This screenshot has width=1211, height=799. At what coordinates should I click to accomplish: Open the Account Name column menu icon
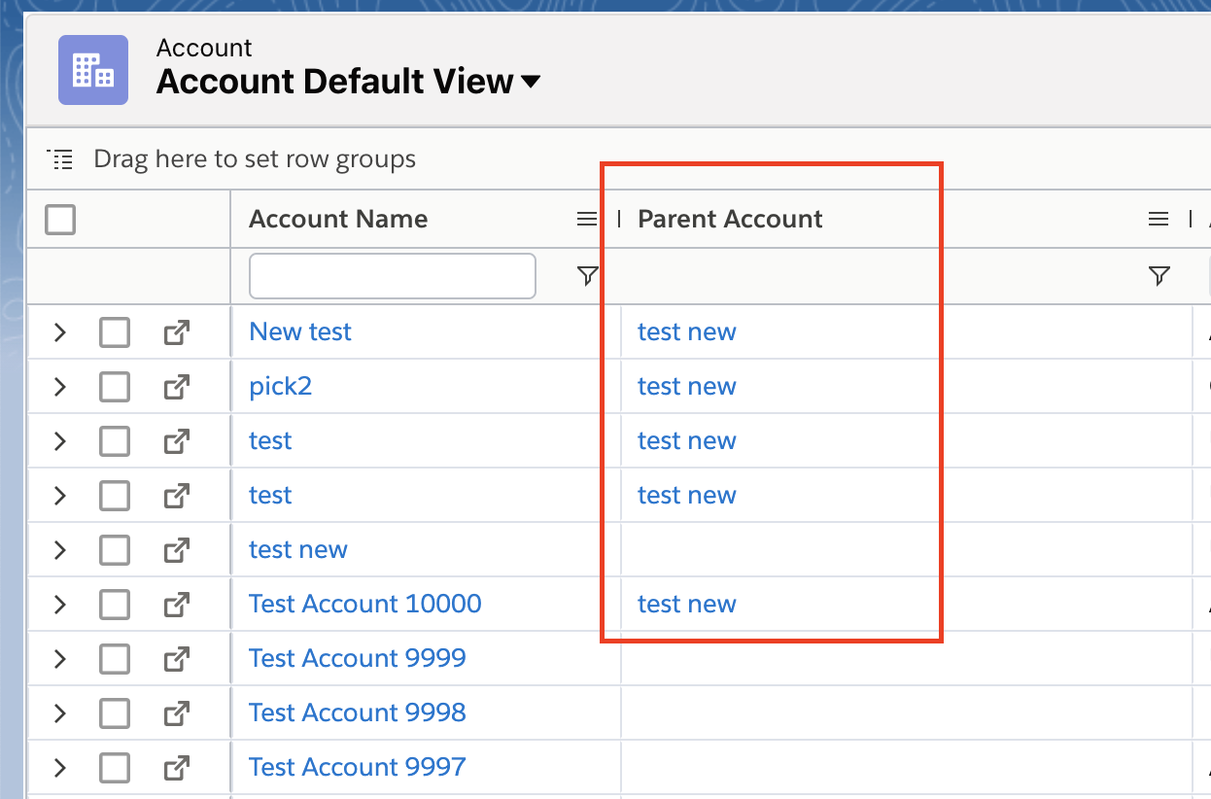tap(587, 220)
